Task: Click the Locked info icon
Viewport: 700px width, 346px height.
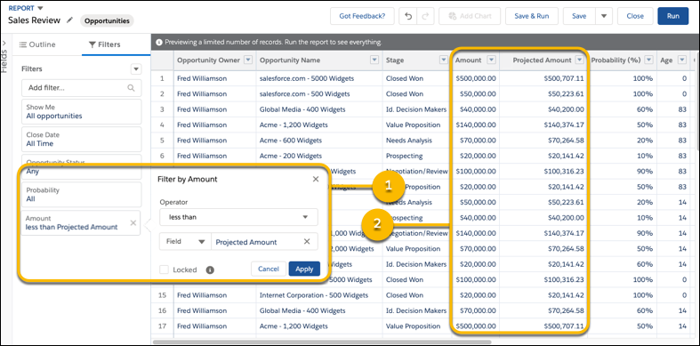Action: click(210, 270)
